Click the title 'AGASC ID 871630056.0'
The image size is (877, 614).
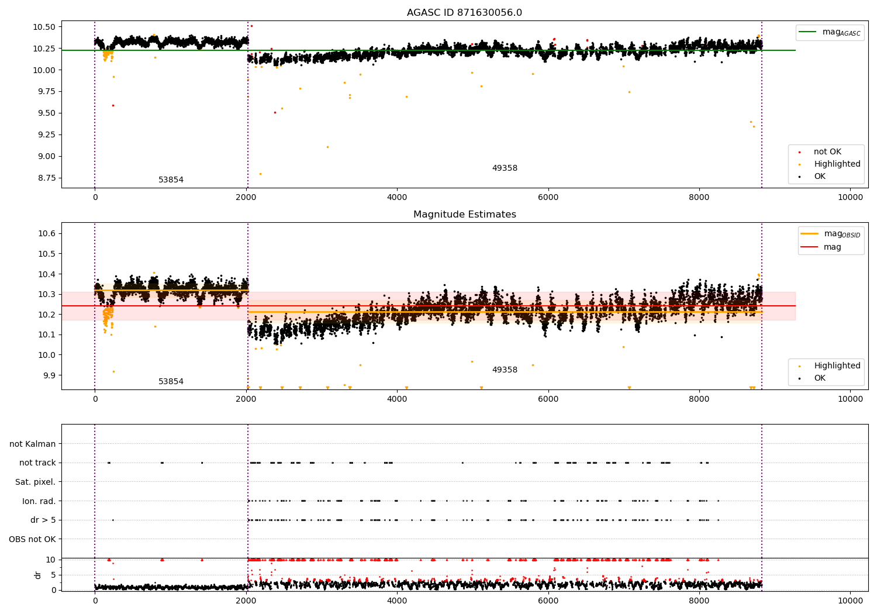pyautogui.click(x=464, y=13)
